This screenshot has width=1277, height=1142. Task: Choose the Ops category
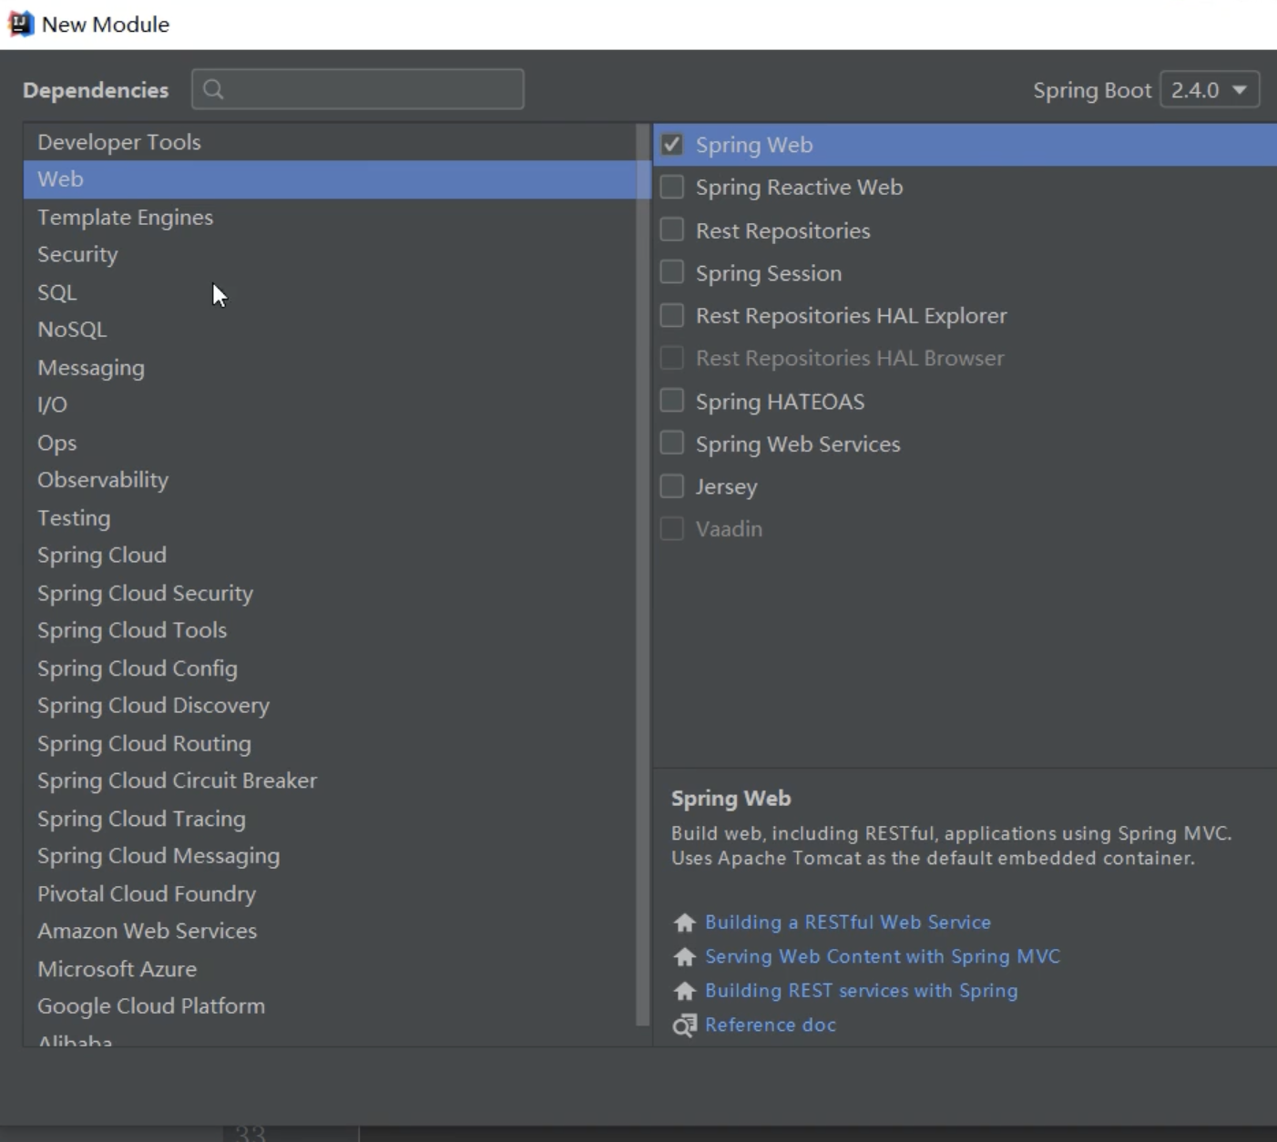(x=332, y=443)
